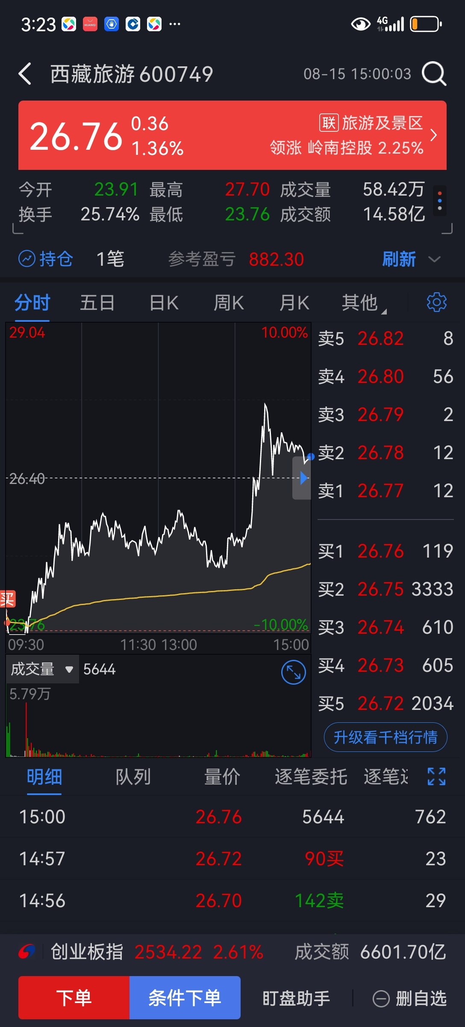Tap the 14:57 trade detail row
The image size is (465, 1027).
click(x=232, y=858)
